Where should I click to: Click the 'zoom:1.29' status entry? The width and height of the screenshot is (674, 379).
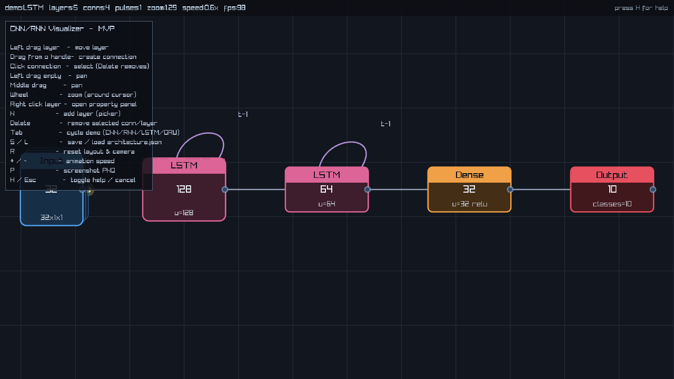point(162,8)
